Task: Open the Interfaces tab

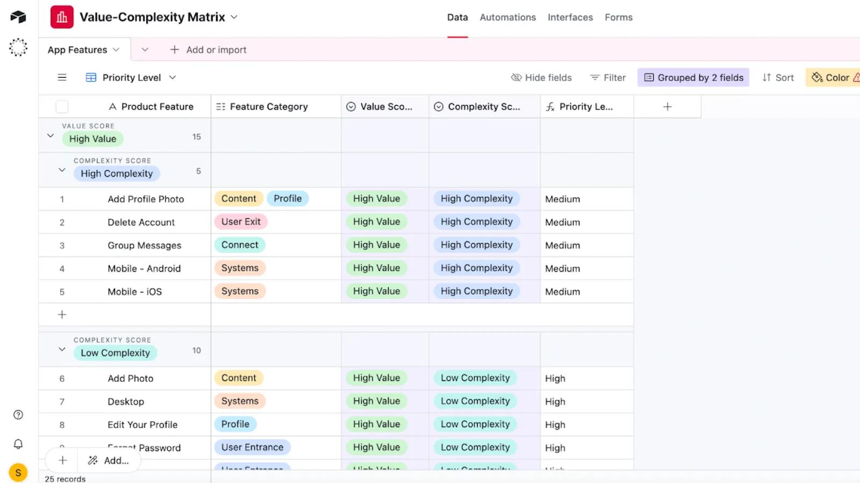Action: click(x=570, y=17)
